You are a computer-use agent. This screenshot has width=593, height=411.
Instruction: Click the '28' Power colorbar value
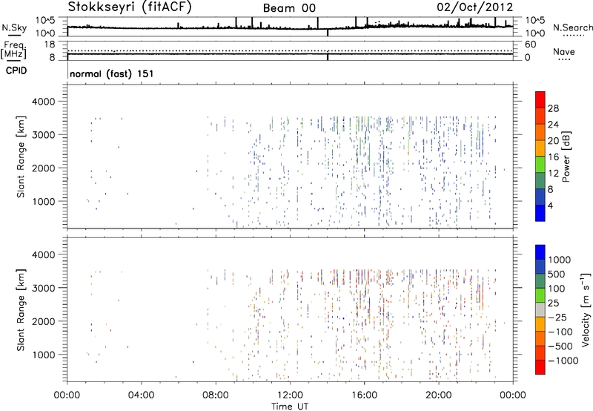[553, 108]
